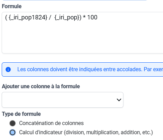Click the {_iri_pop1824} token in the formula
Image resolution: width=163 pixels, height=140 pixels.
[28, 18]
